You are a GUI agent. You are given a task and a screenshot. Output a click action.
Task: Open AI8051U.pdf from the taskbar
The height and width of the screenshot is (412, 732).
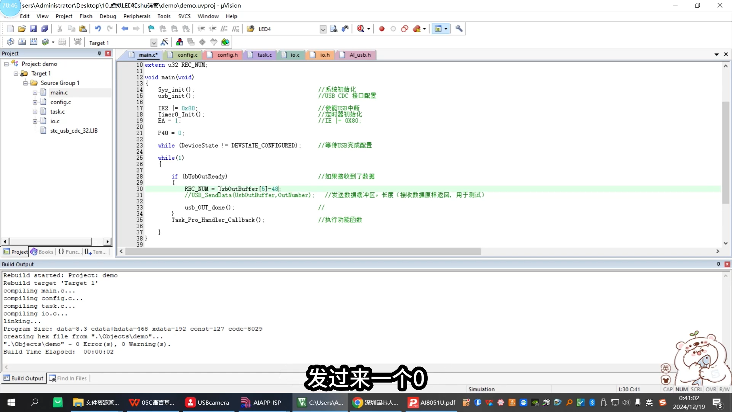click(431, 402)
